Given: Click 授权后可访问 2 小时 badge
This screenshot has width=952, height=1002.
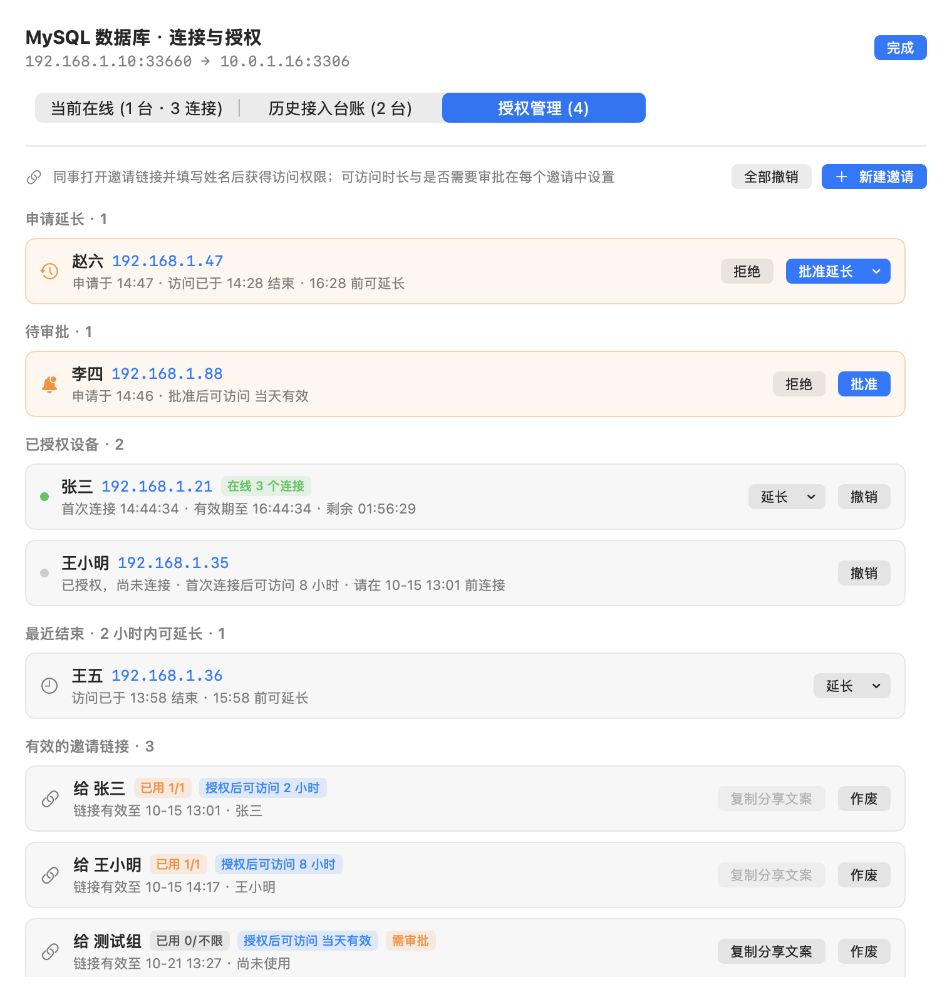Looking at the screenshot, I should pyautogui.click(x=262, y=788).
